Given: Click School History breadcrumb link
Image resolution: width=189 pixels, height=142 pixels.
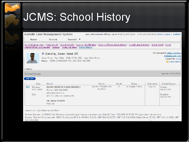Looking at the screenshot, I should point(86,47).
